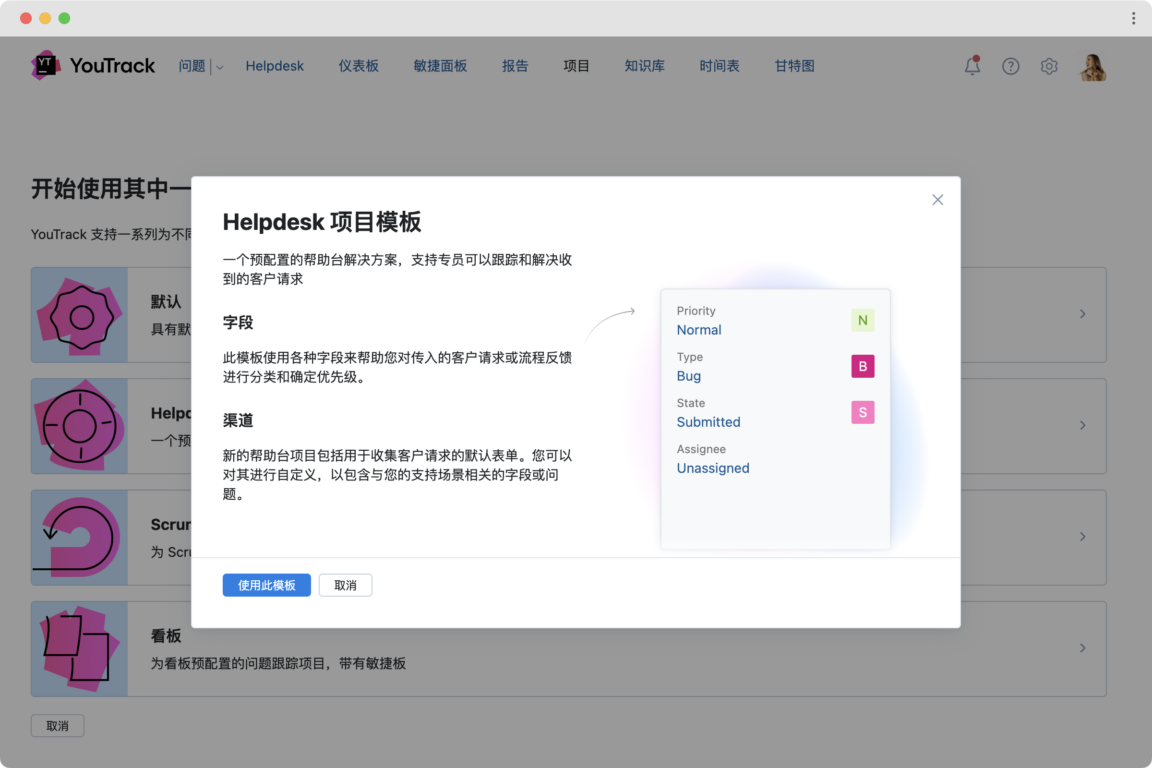Screen dimensions: 1152x768
Task: Open the help question mark icon
Action: point(1010,66)
